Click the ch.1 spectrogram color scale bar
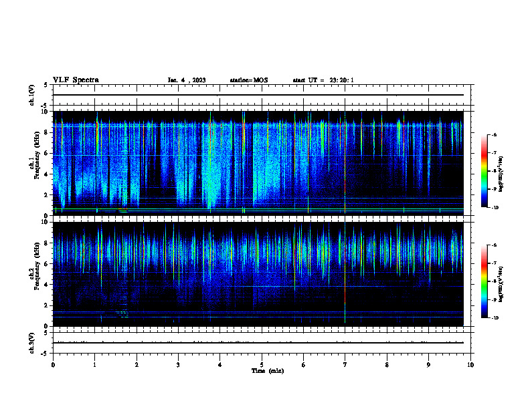The height and width of the screenshot is (409, 530). pos(484,171)
